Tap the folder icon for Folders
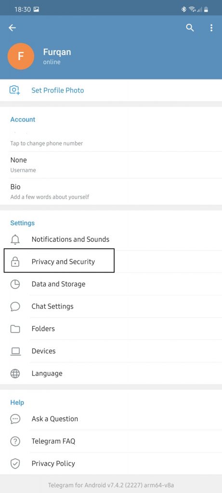Image resolution: width=222 pixels, height=493 pixels. [15, 329]
